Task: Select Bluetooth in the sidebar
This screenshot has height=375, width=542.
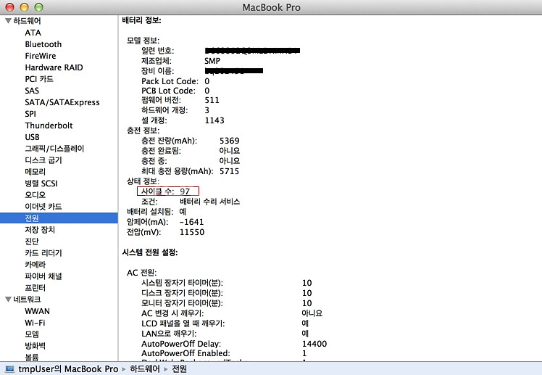Action: point(43,44)
